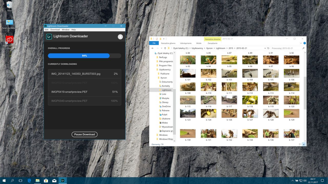The width and height of the screenshot is (328, 184).
Task: Click the Lr logo in downloader header
Action: (x=49, y=37)
